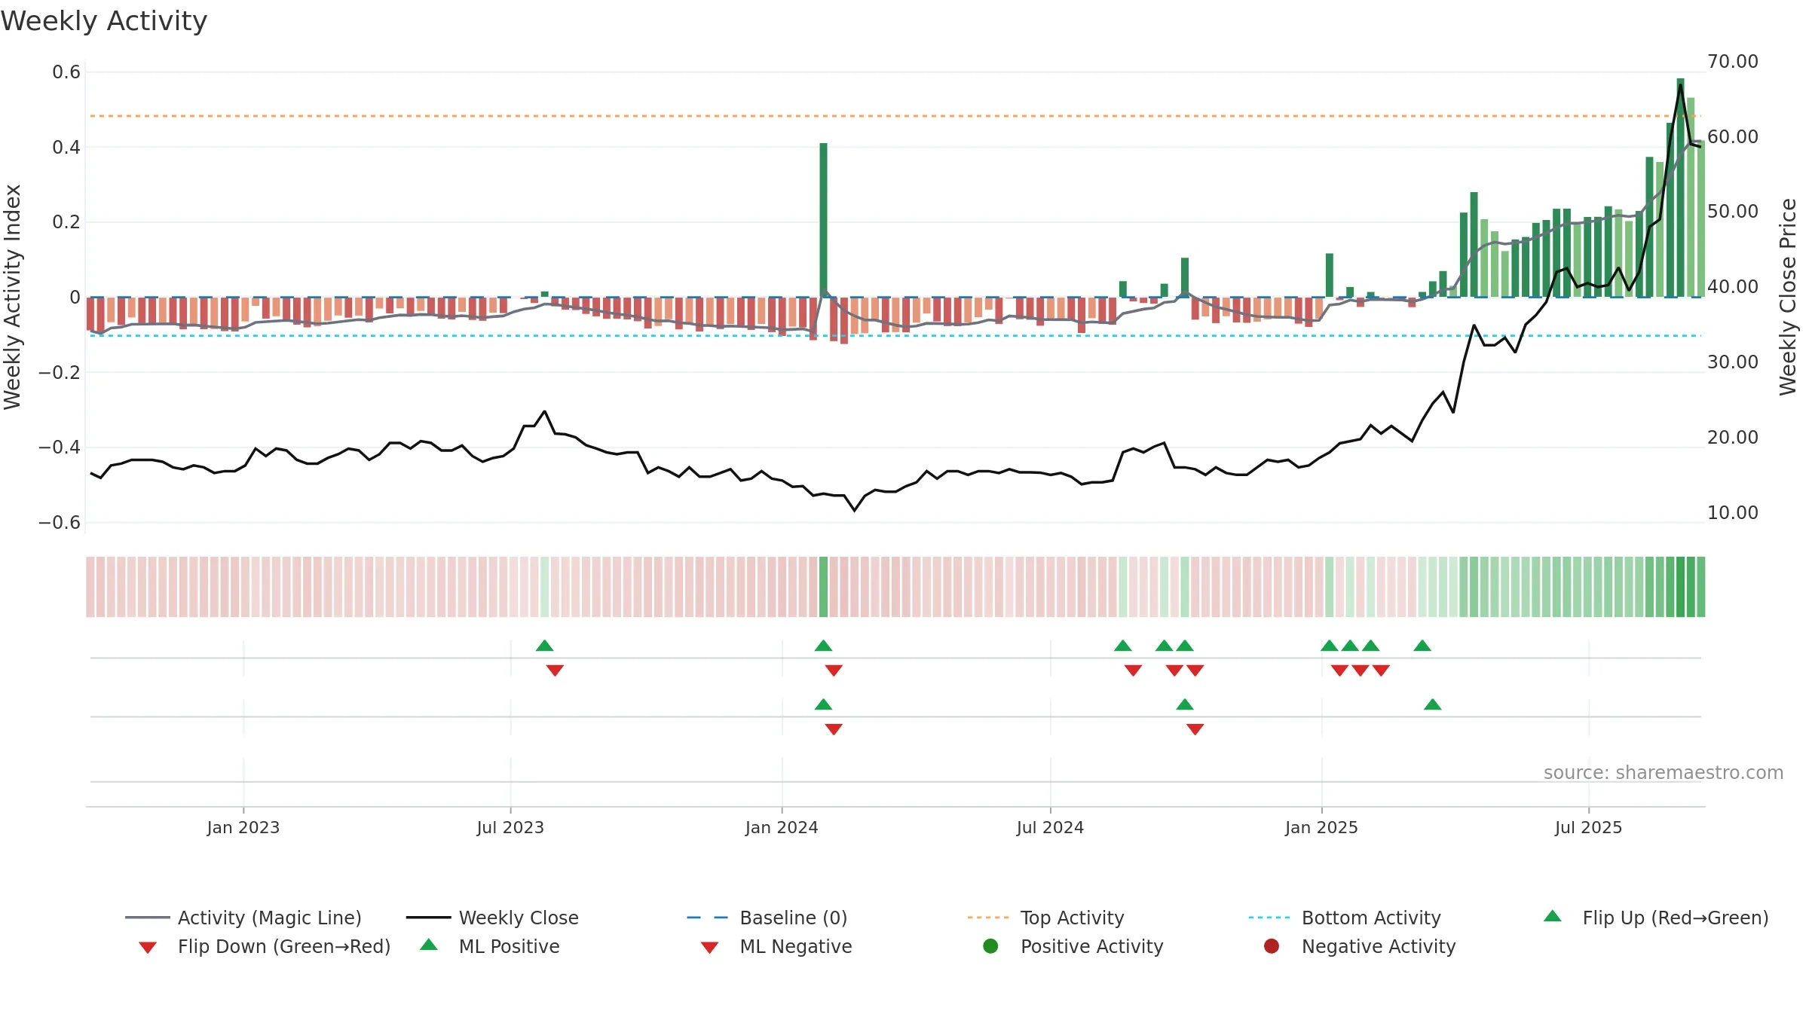
Task: Click the Jan 2025 axis label
Action: coord(1321,828)
